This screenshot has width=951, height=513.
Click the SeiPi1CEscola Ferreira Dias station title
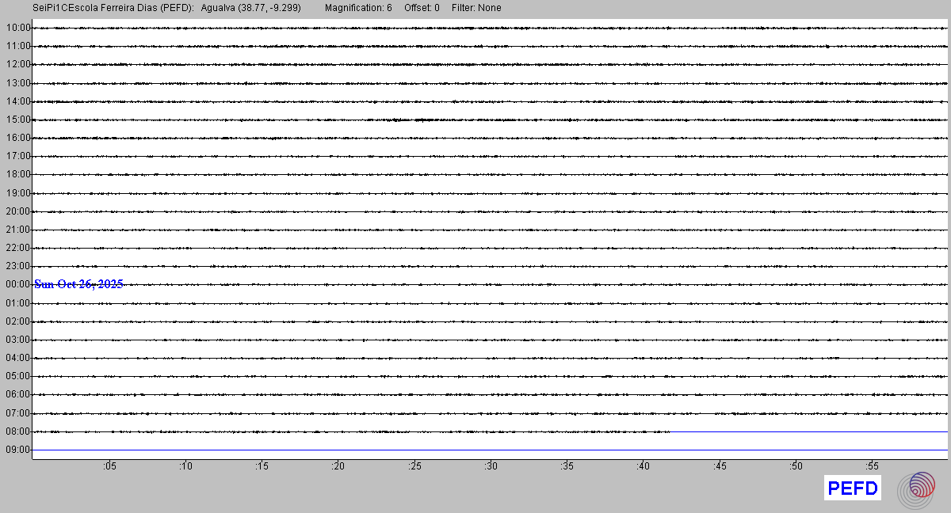113,8
